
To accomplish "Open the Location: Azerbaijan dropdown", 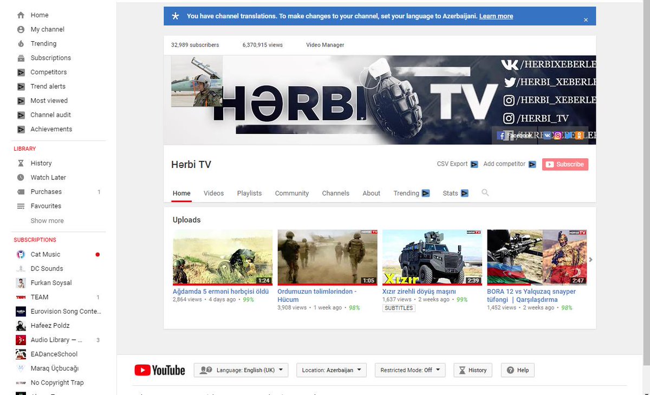I will 331,370.
